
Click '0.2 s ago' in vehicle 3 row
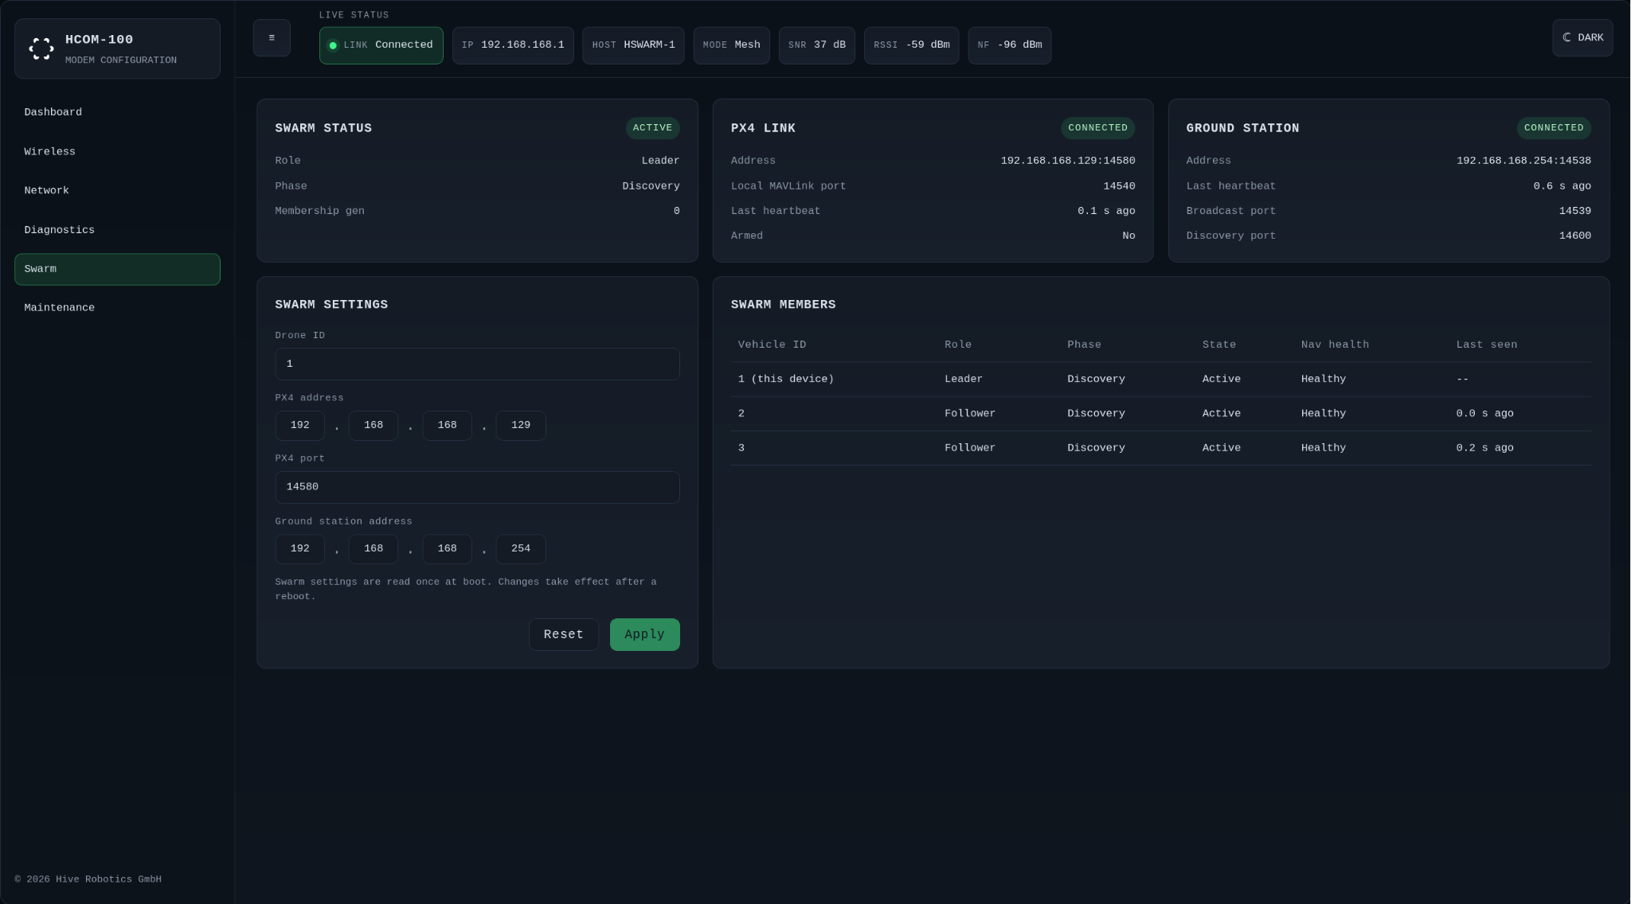[x=1484, y=448]
